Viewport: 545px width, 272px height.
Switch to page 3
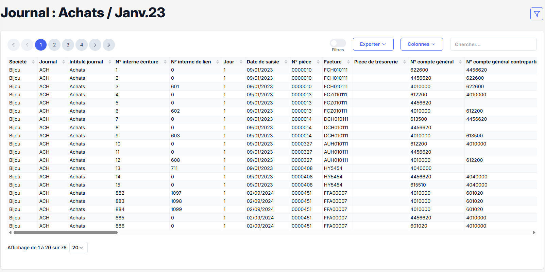(x=68, y=45)
